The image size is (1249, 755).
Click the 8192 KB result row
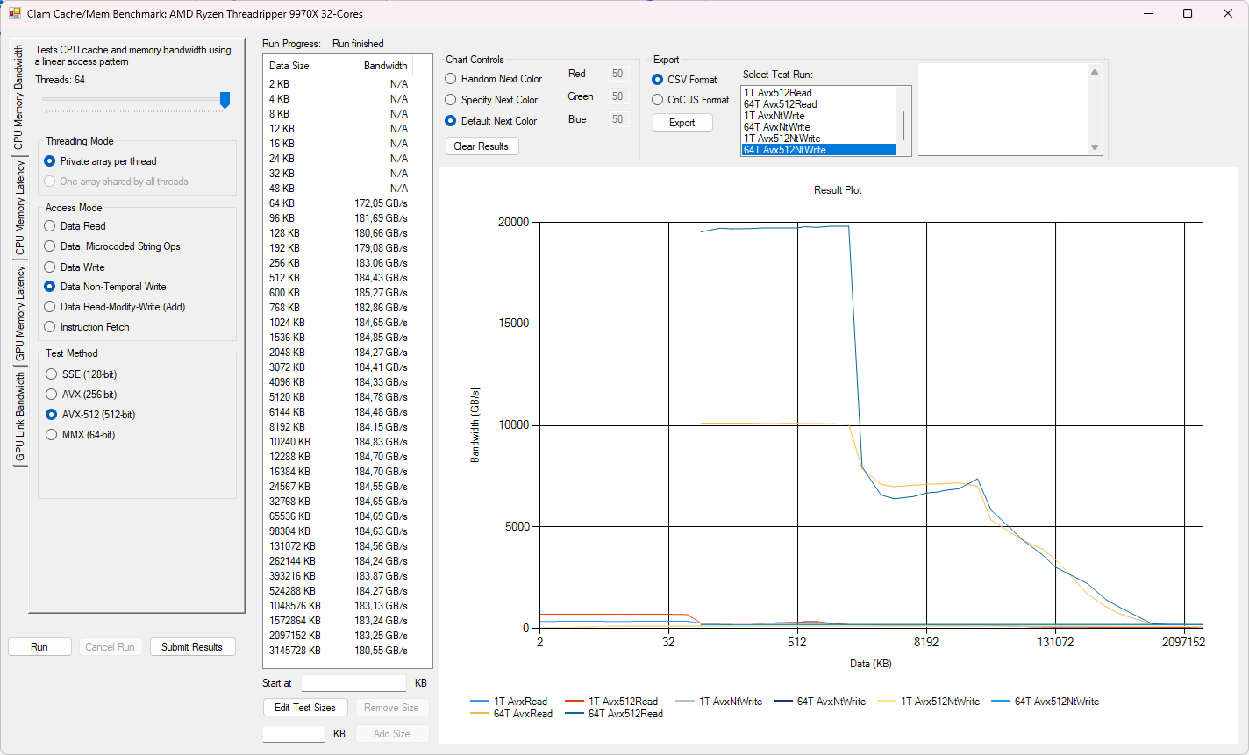point(339,426)
